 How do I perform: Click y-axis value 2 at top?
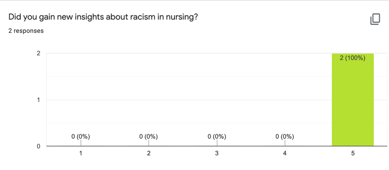tap(38, 53)
